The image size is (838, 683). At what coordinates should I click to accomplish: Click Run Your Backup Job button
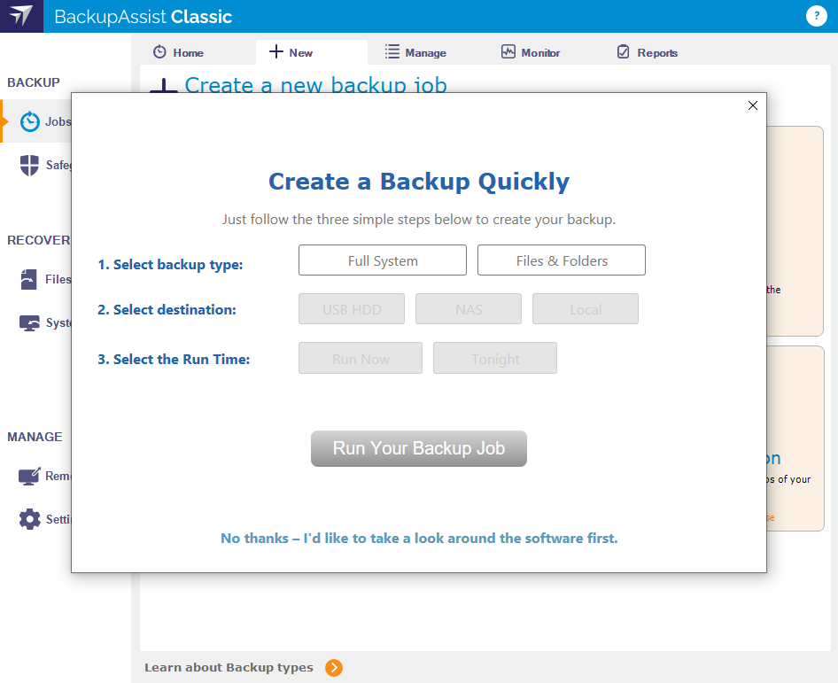419,448
